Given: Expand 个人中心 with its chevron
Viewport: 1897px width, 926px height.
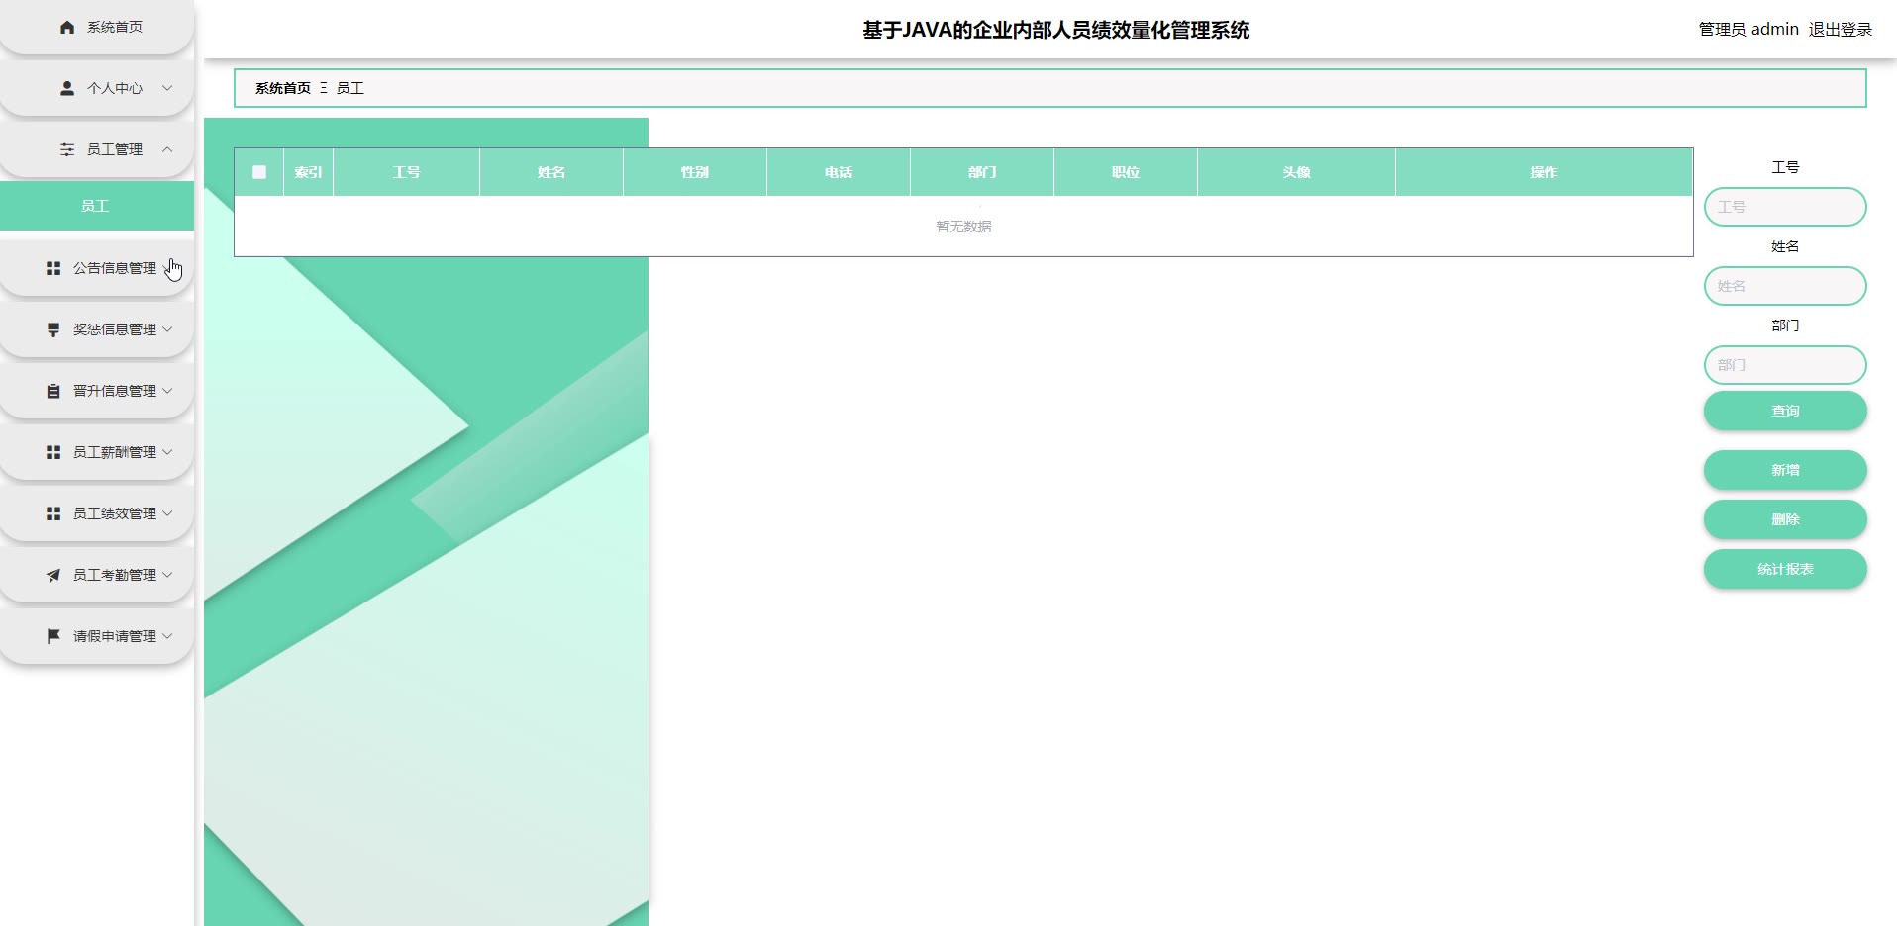Looking at the screenshot, I should pos(167,88).
